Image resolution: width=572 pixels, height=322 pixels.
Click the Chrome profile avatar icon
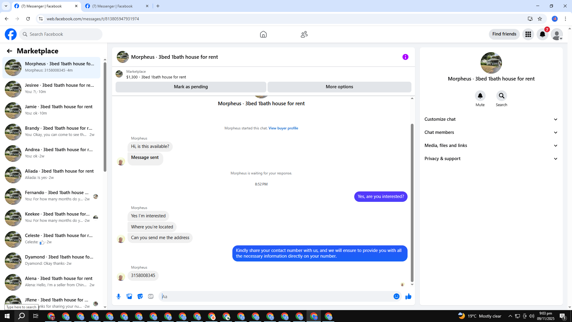tap(555, 19)
